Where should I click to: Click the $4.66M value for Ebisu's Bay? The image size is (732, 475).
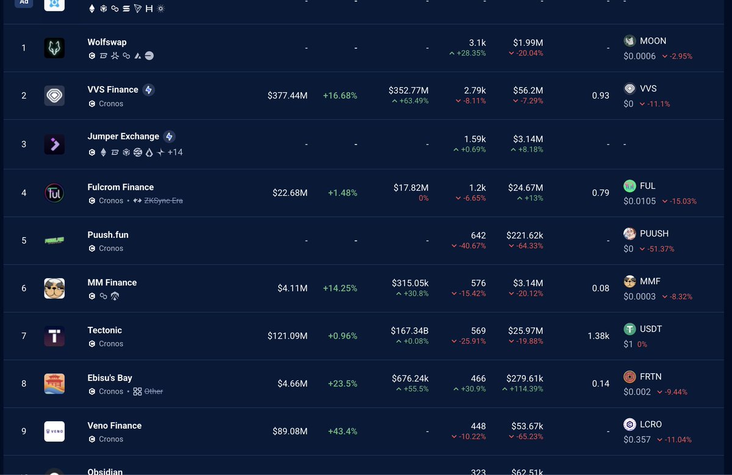(292, 384)
